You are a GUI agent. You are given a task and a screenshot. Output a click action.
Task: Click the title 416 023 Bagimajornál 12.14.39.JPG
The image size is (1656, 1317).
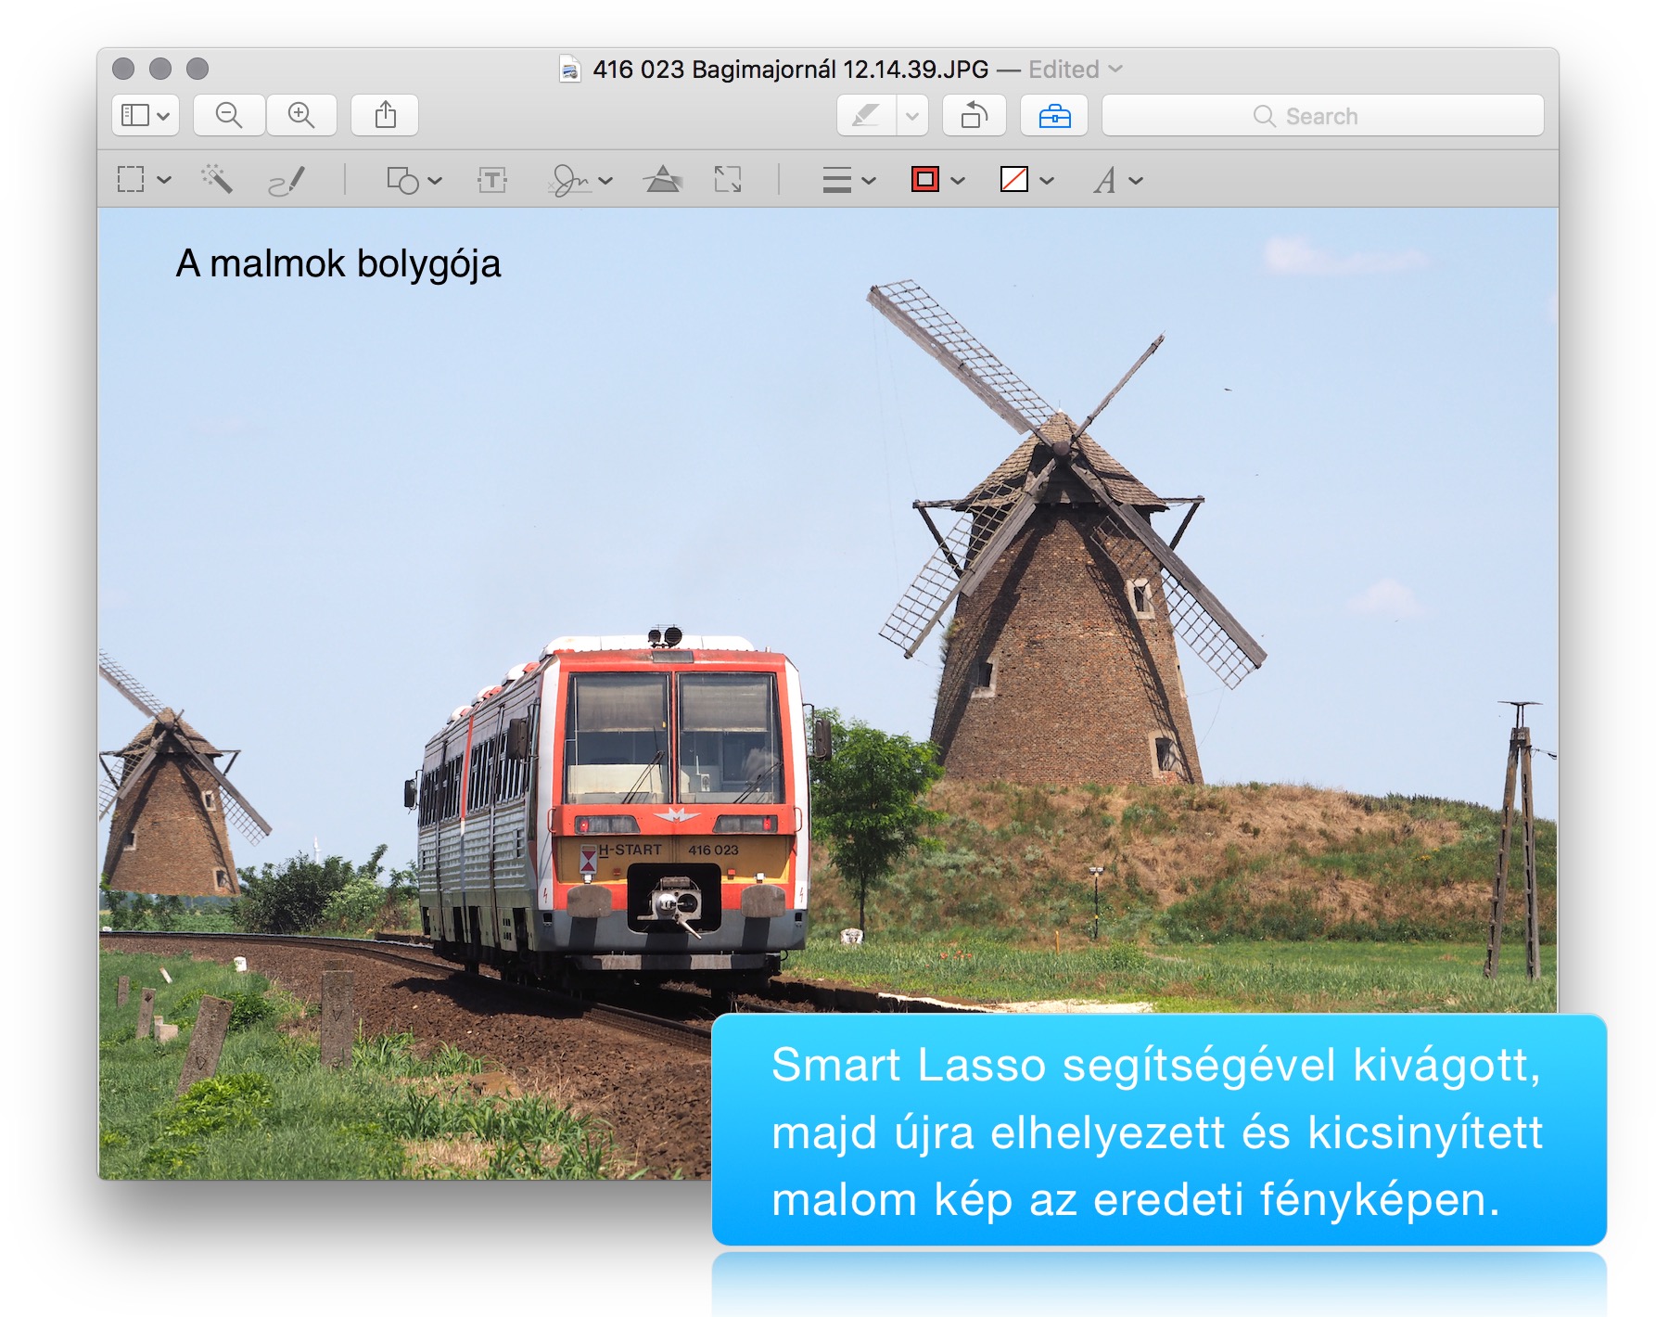791,70
